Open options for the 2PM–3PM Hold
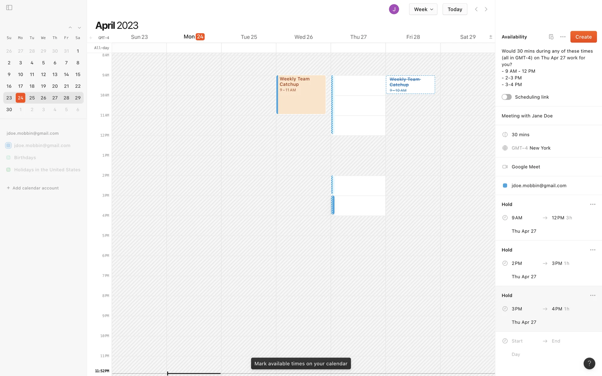The width and height of the screenshot is (602, 376). 592,250
